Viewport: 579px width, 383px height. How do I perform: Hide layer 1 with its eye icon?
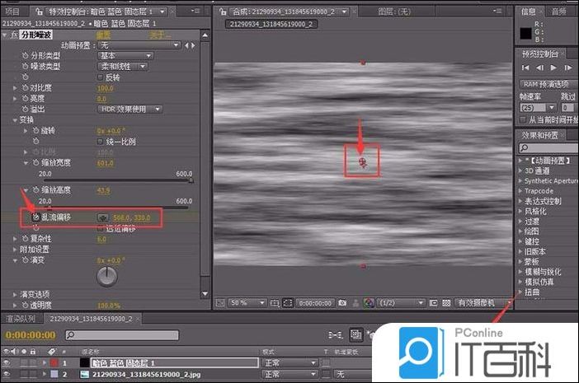pyautogui.click(x=7, y=362)
